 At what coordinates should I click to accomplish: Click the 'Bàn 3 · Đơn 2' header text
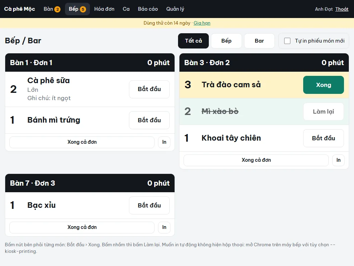click(x=207, y=63)
